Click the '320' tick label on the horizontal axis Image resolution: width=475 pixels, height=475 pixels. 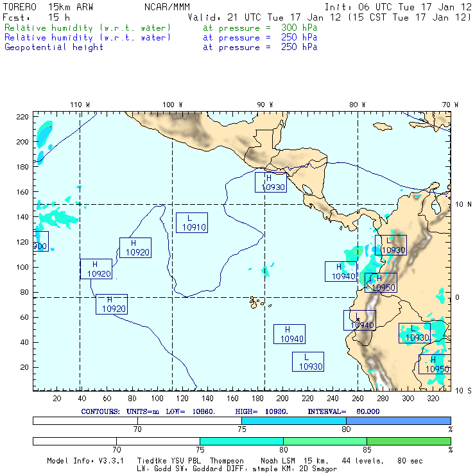[433, 399]
